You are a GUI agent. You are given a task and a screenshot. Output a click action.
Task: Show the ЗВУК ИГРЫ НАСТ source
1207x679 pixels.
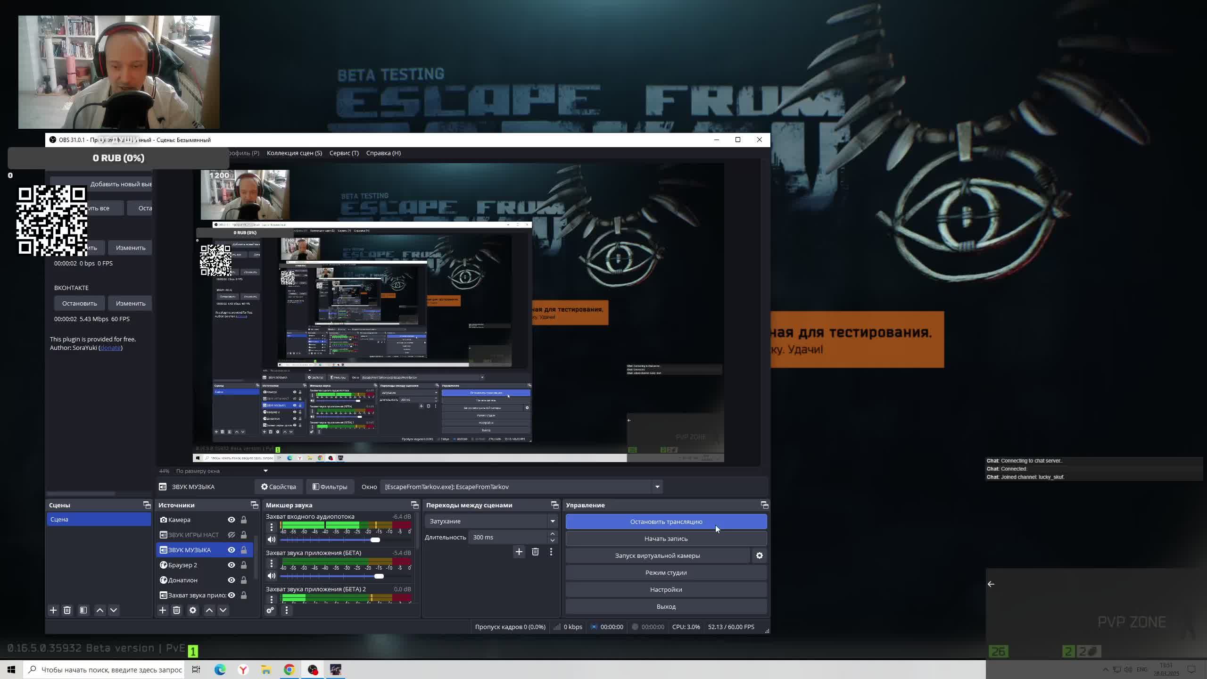(x=231, y=535)
